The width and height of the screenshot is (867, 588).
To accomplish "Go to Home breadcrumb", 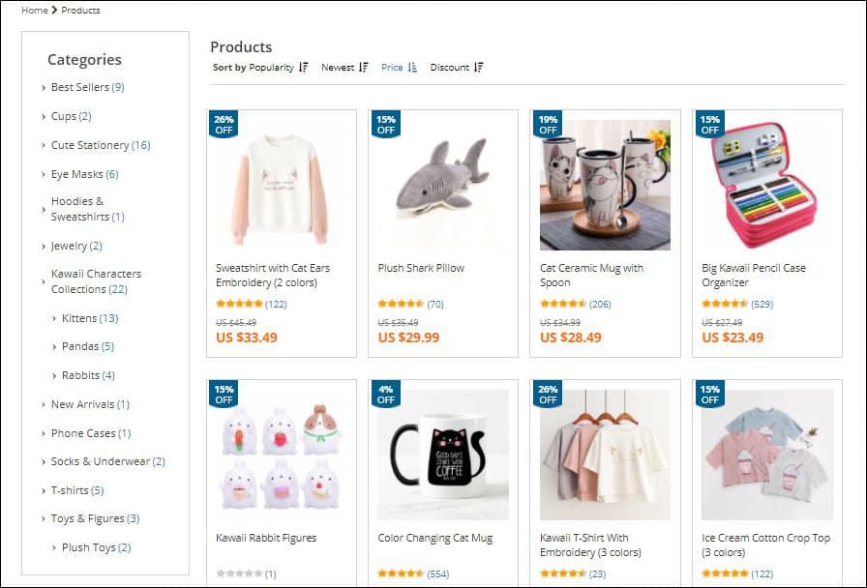I will coord(35,11).
